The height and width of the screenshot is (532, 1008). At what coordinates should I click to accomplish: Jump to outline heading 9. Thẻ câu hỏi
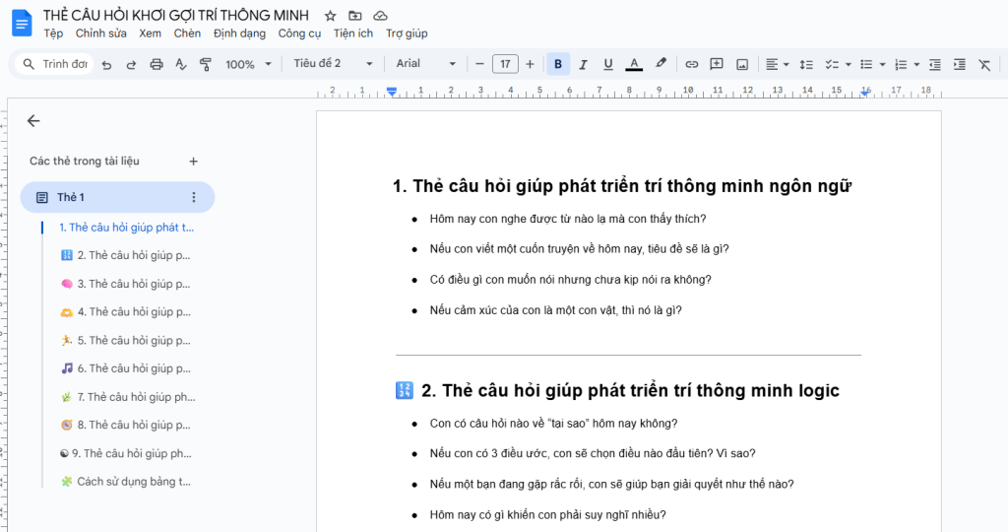125,453
